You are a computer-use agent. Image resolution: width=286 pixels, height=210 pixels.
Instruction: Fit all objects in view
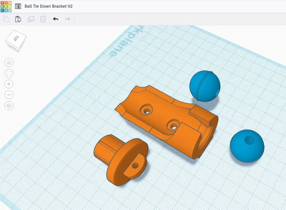[9, 73]
